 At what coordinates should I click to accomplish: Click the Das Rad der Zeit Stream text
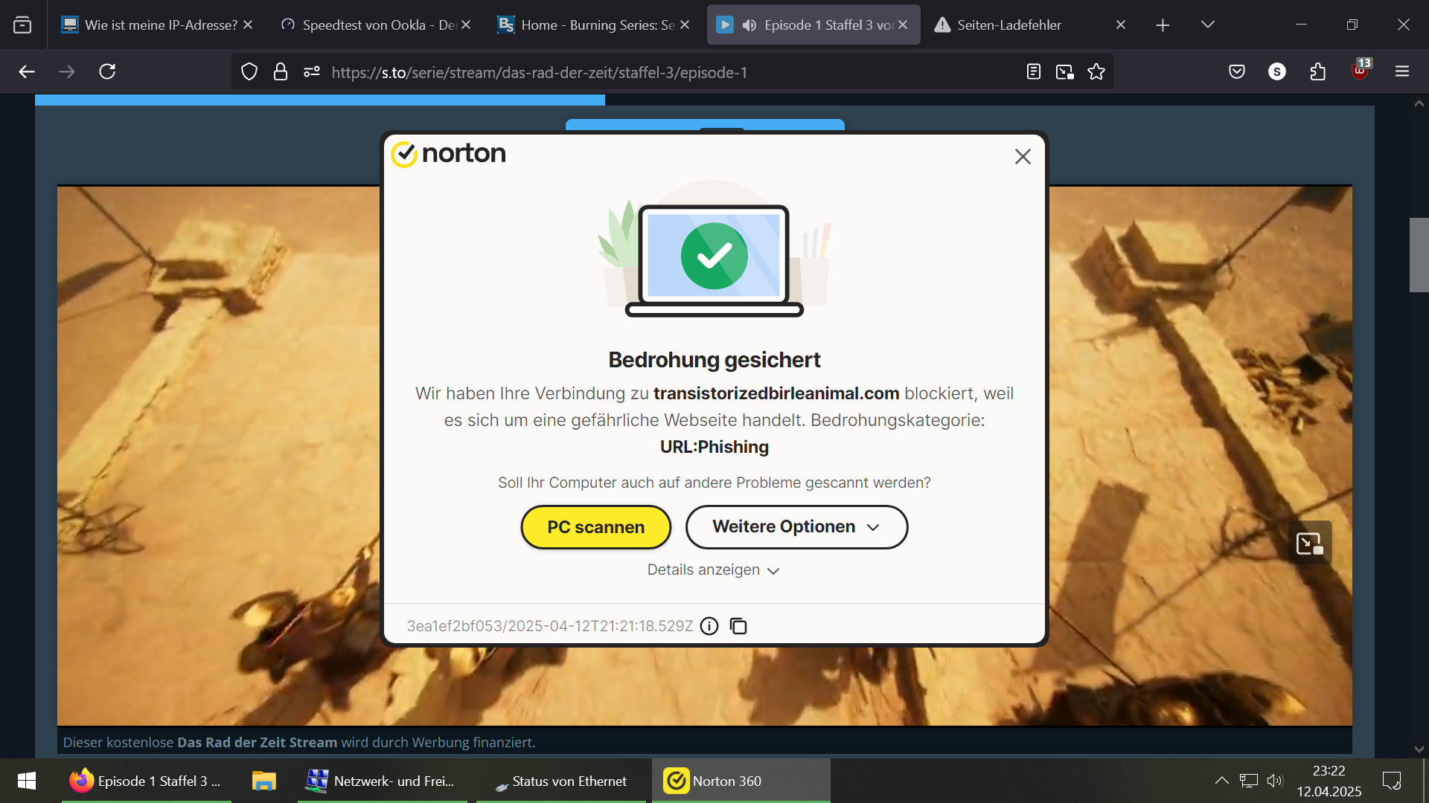[257, 743]
